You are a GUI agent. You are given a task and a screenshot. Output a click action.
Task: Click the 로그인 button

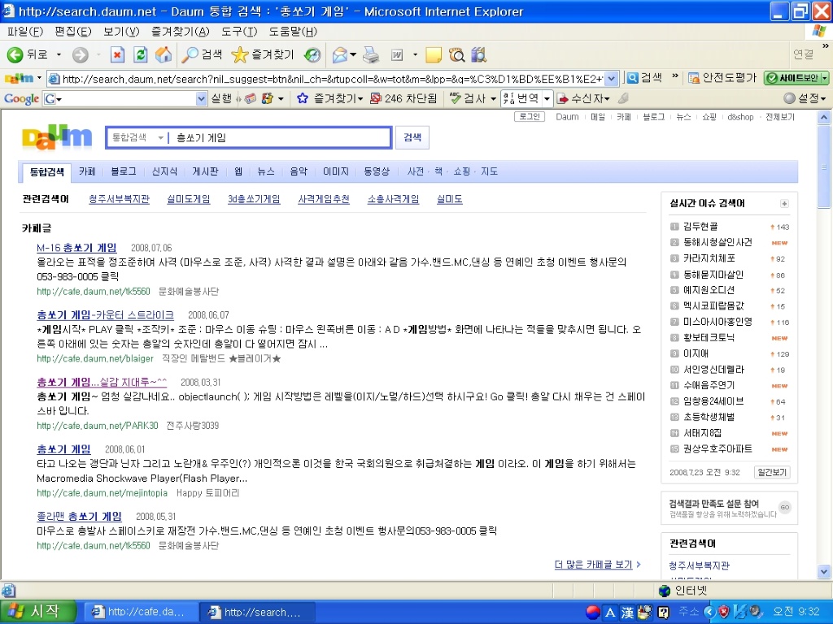tap(529, 117)
